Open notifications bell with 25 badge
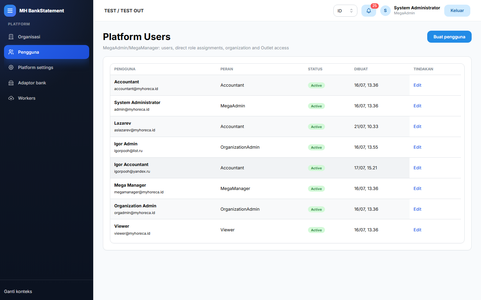This screenshot has width=481, height=300. 369,11
